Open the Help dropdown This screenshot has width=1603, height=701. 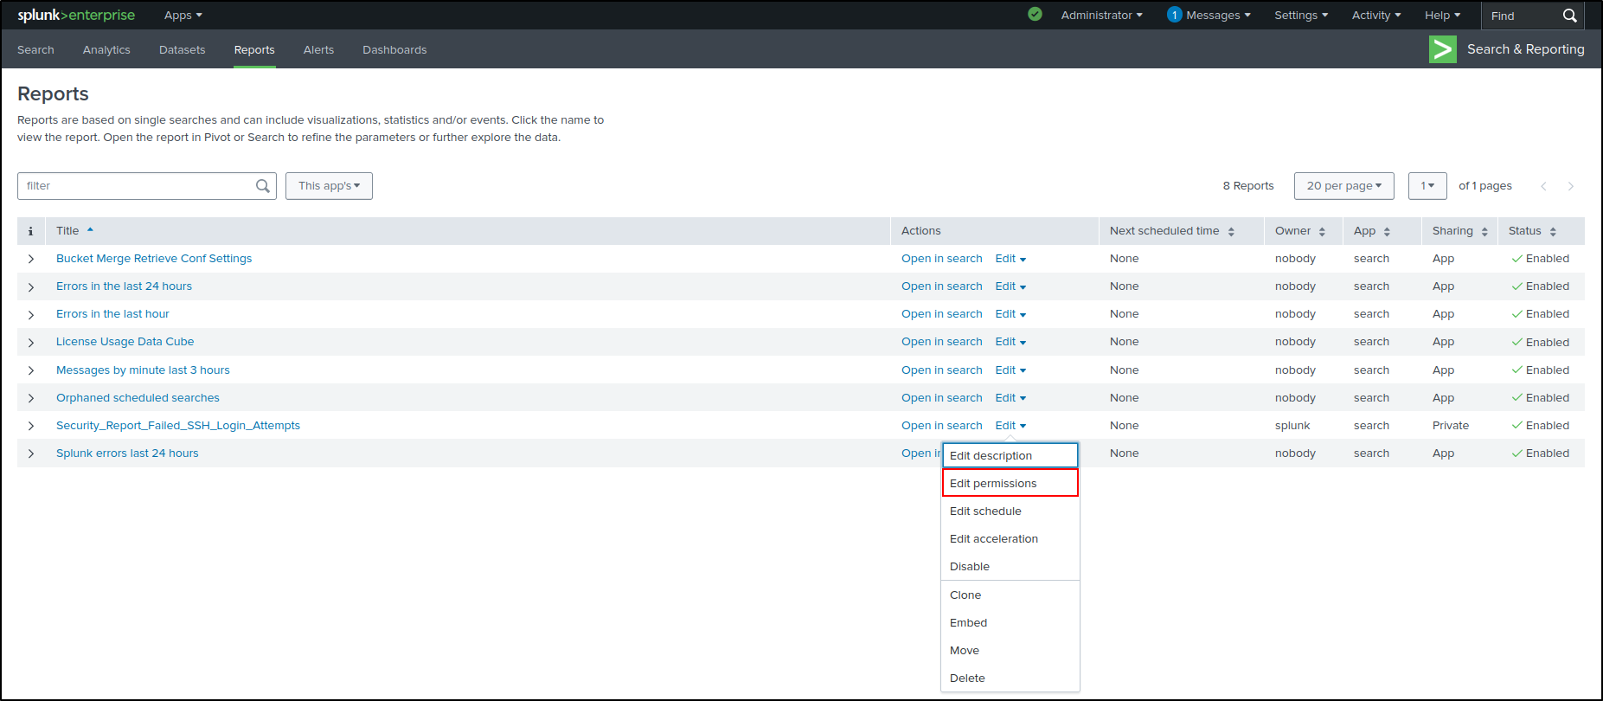coord(1442,15)
